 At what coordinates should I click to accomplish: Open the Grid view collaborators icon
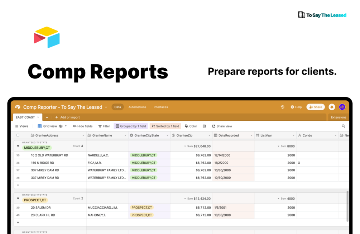[61, 126]
